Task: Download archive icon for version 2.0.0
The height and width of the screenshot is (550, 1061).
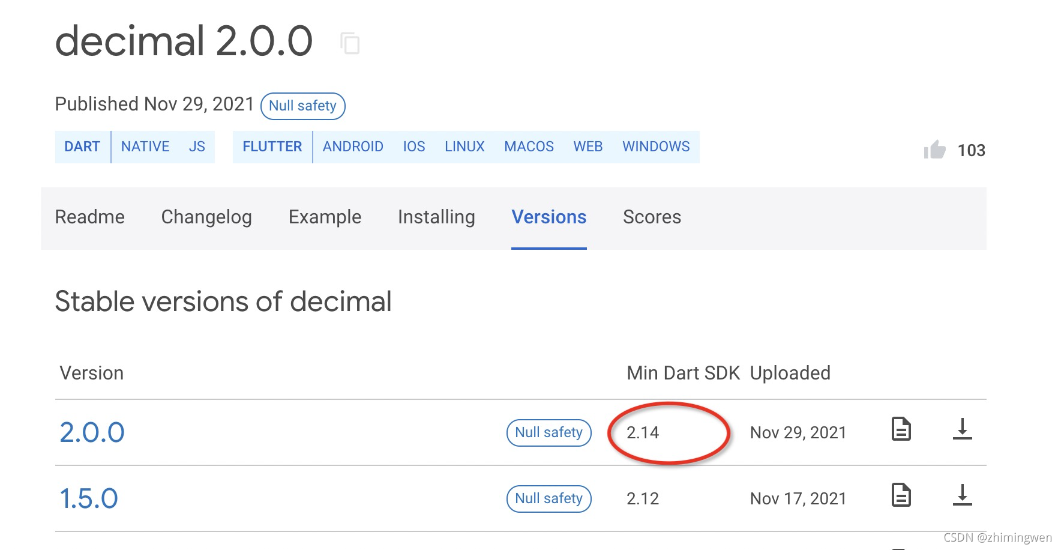Action: click(x=962, y=429)
